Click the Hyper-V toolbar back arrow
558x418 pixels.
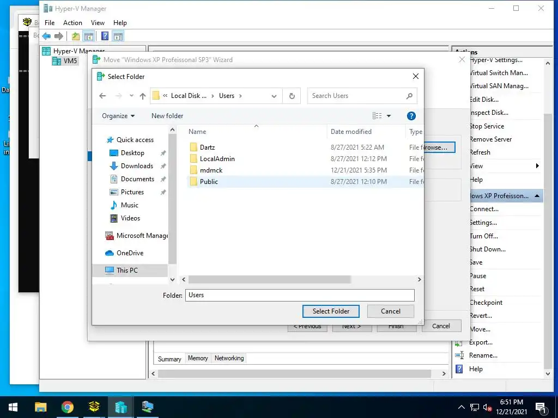click(x=46, y=36)
